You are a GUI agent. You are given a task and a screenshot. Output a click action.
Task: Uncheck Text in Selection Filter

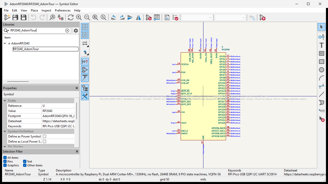[x=25, y=162]
